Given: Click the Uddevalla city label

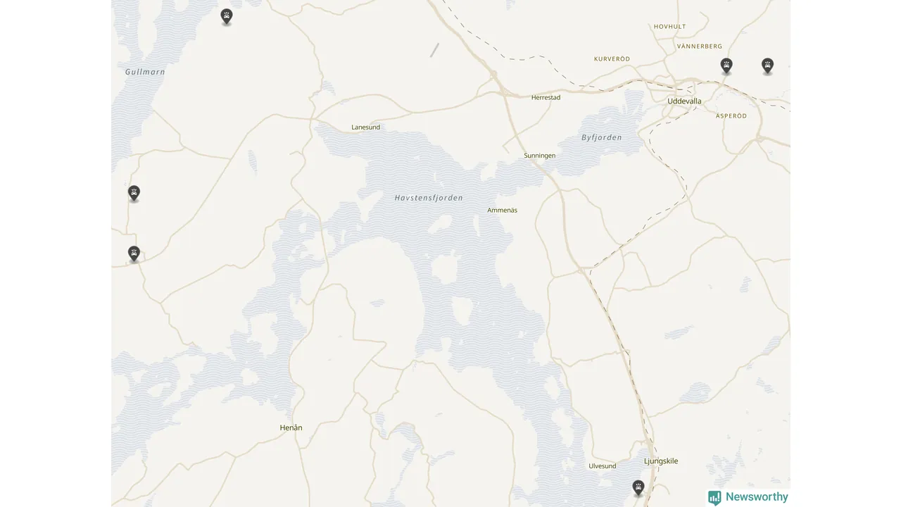Looking at the screenshot, I should pyautogui.click(x=684, y=101).
